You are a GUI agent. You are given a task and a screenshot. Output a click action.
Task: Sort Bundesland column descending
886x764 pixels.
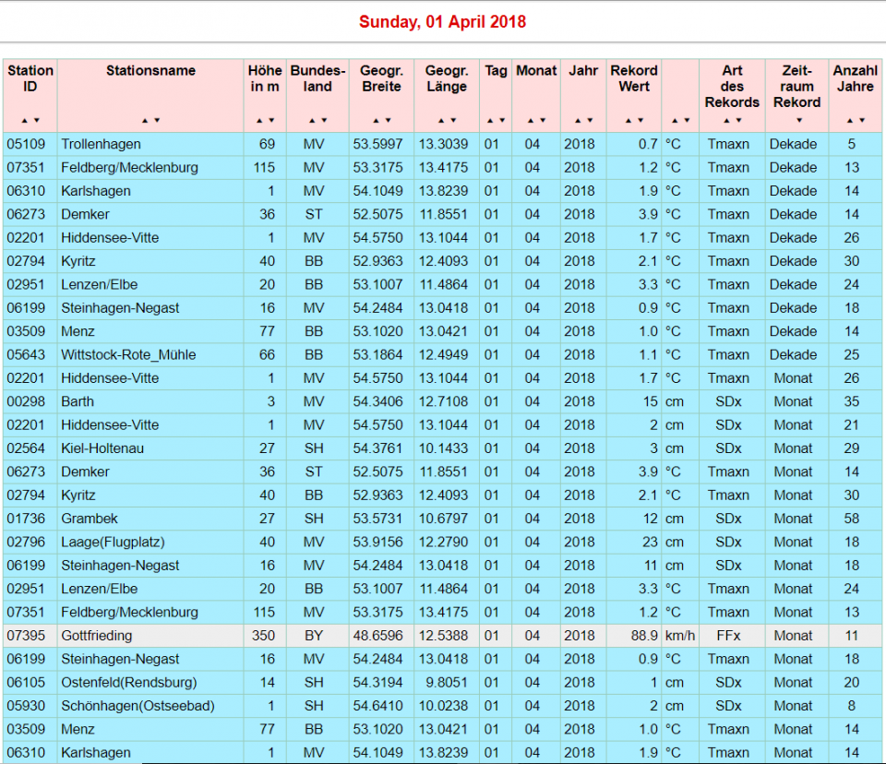click(323, 120)
